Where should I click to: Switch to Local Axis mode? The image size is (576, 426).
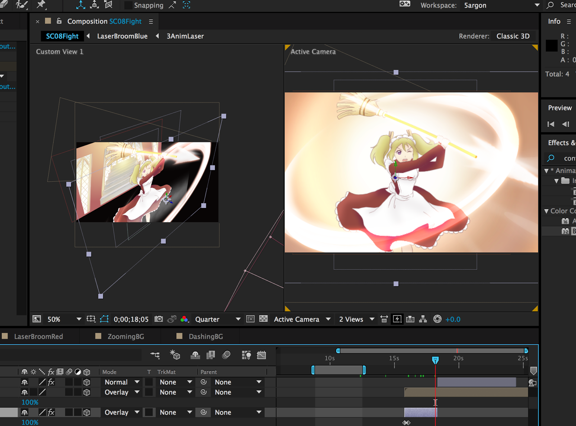81,5
